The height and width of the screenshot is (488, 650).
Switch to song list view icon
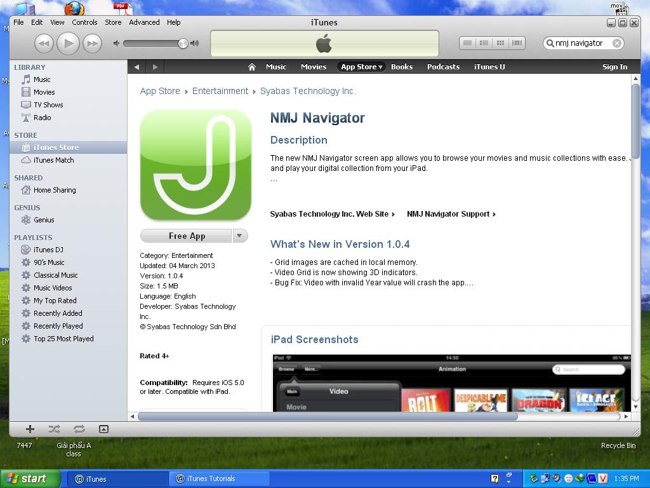(467, 43)
